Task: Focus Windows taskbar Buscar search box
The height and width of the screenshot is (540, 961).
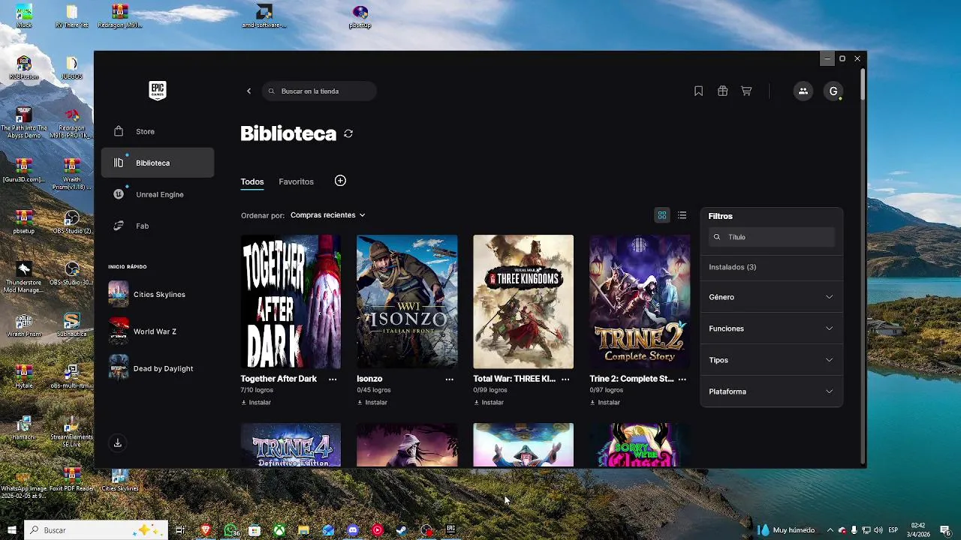Action: click(95, 530)
